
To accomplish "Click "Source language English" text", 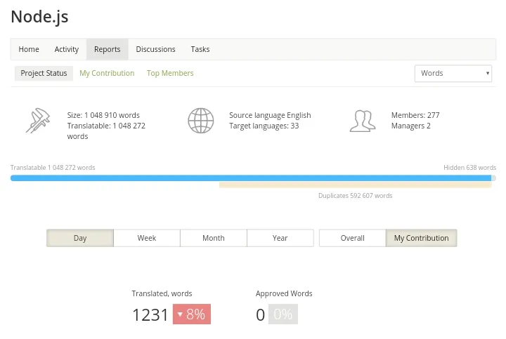I will [x=270, y=115].
